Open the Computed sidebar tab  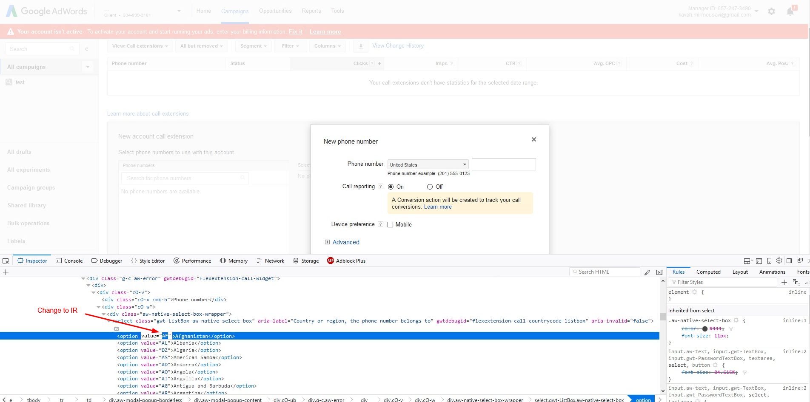[x=708, y=272]
